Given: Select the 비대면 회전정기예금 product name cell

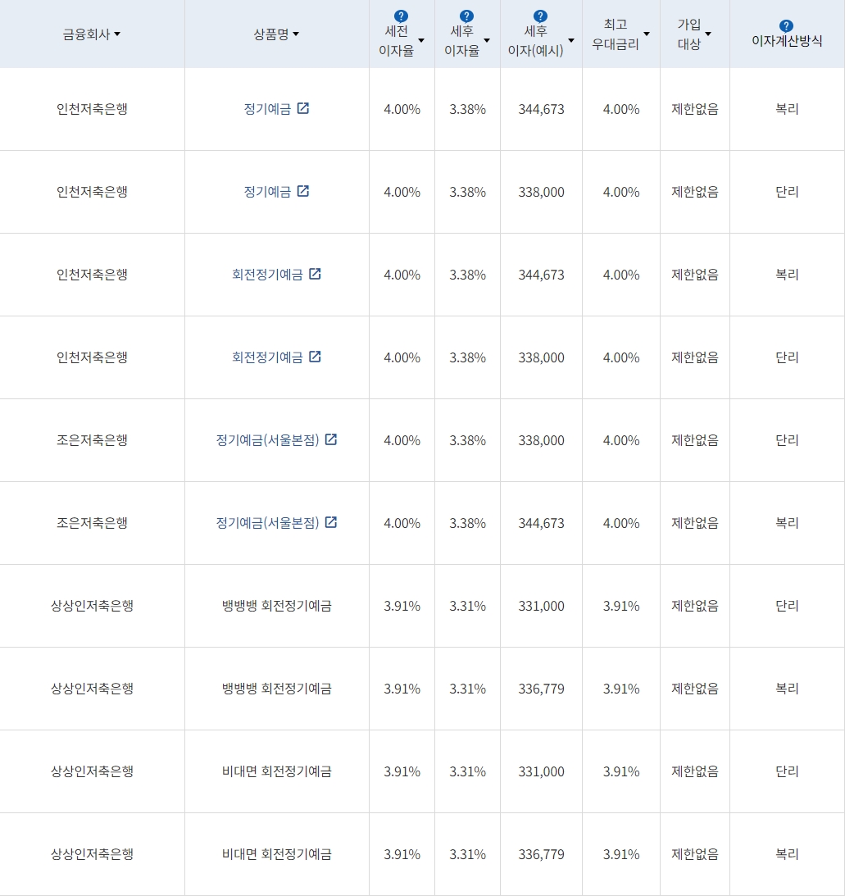Looking at the screenshot, I should [x=276, y=771].
